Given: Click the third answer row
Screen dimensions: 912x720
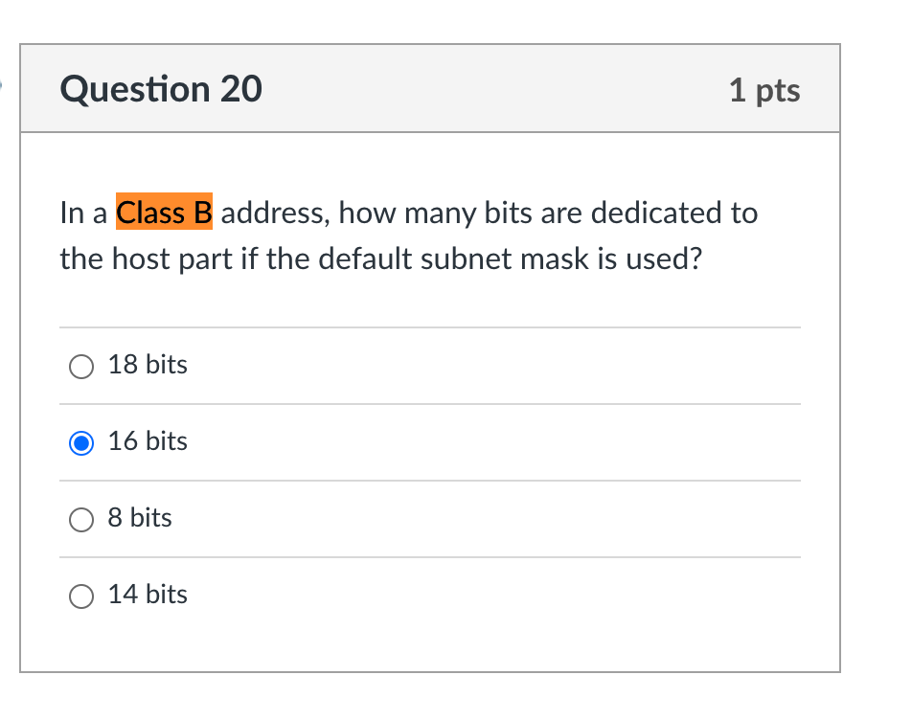Looking at the screenshot, I should pyautogui.click(x=431, y=518).
